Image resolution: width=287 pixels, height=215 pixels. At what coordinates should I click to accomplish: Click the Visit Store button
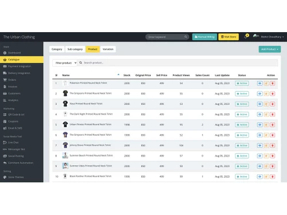point(228,37)
